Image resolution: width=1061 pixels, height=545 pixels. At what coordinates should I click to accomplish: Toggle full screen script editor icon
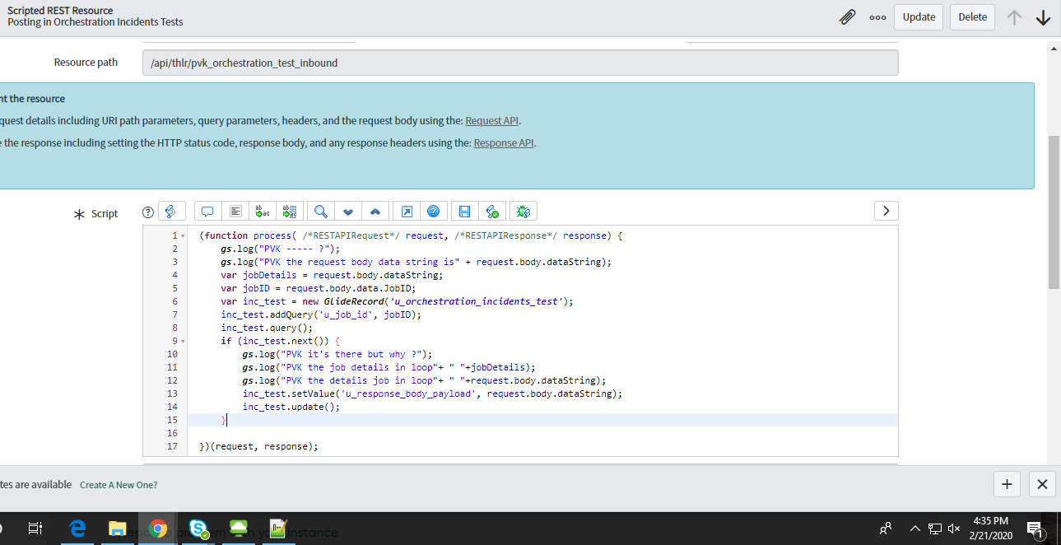[407, 212]
